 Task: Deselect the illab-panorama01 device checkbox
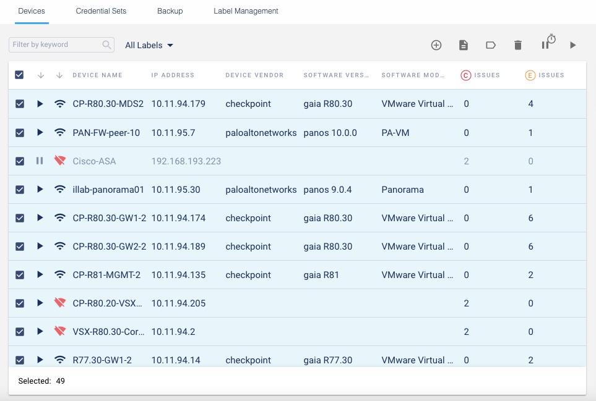[x=19, y=189]
